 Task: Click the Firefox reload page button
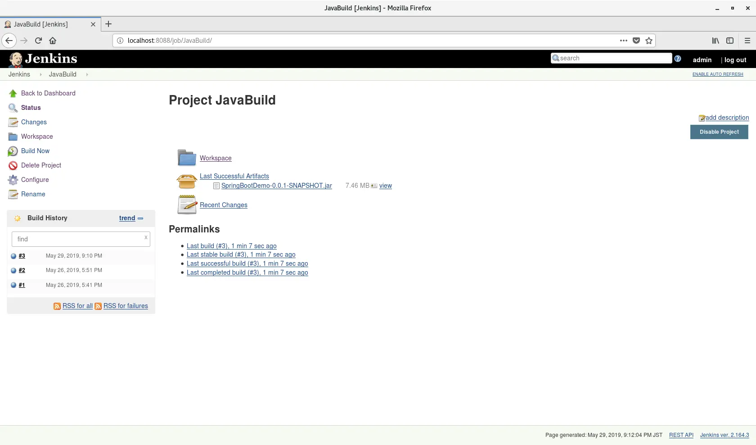coord(38,41)
